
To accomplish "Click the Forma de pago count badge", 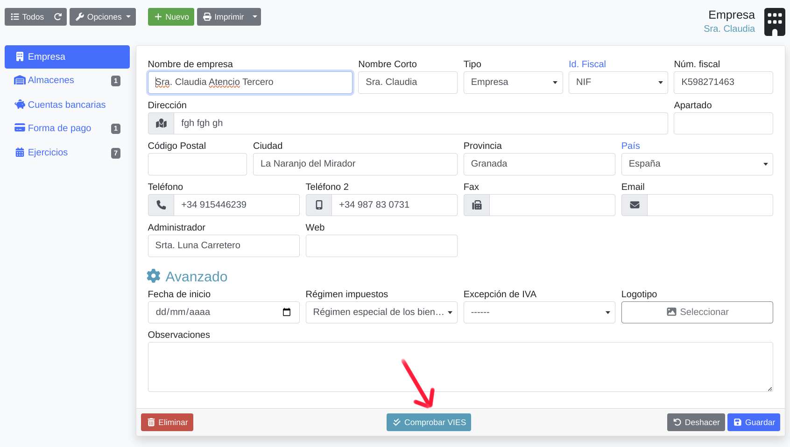I will coord(116,128).
